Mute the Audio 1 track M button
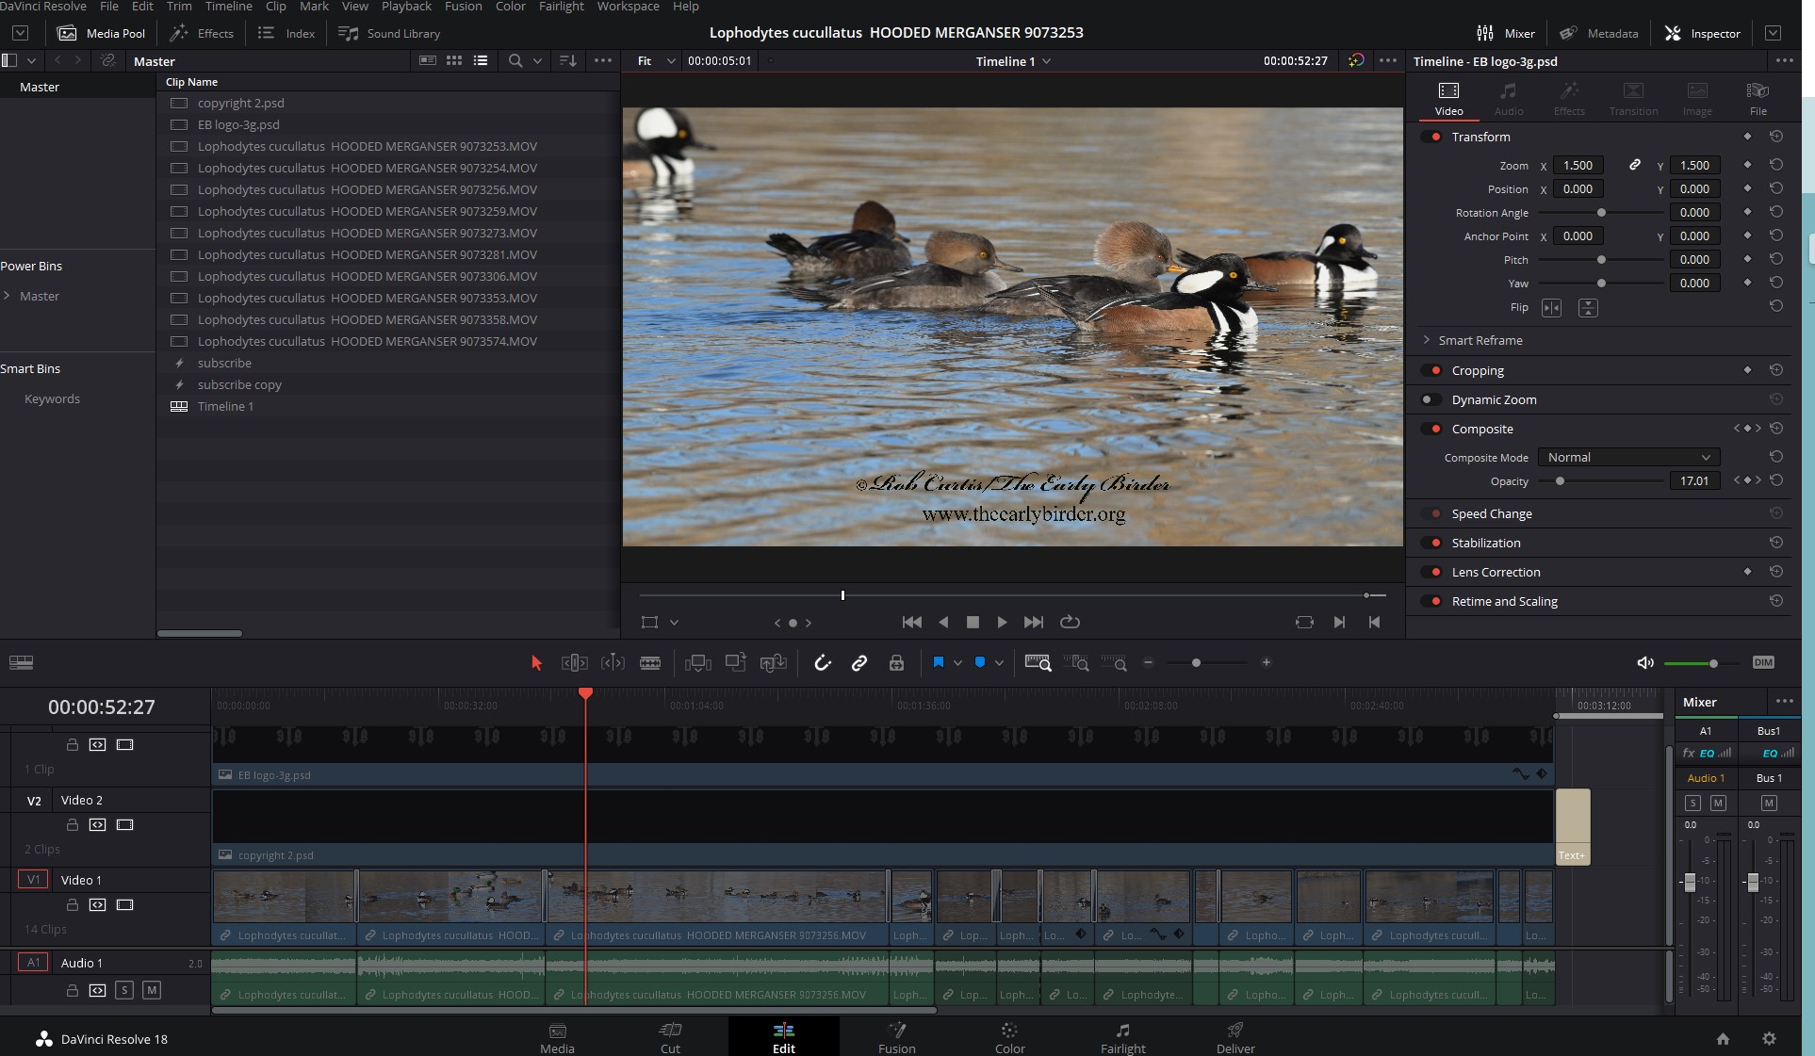This screenshot has width=1815, height=1056. click(x=152, y=990)
